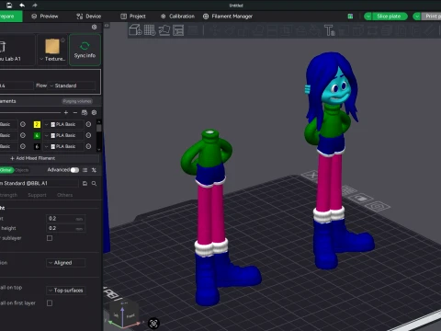Screen dimensions: 441x331
Task: Open PLA Basic dropdown for filament 6
Action: tap(63, 146)
